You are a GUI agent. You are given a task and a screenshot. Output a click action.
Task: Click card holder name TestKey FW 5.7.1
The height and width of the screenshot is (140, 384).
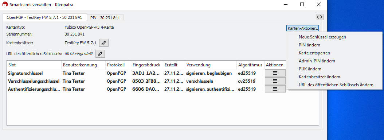[81, 43]
